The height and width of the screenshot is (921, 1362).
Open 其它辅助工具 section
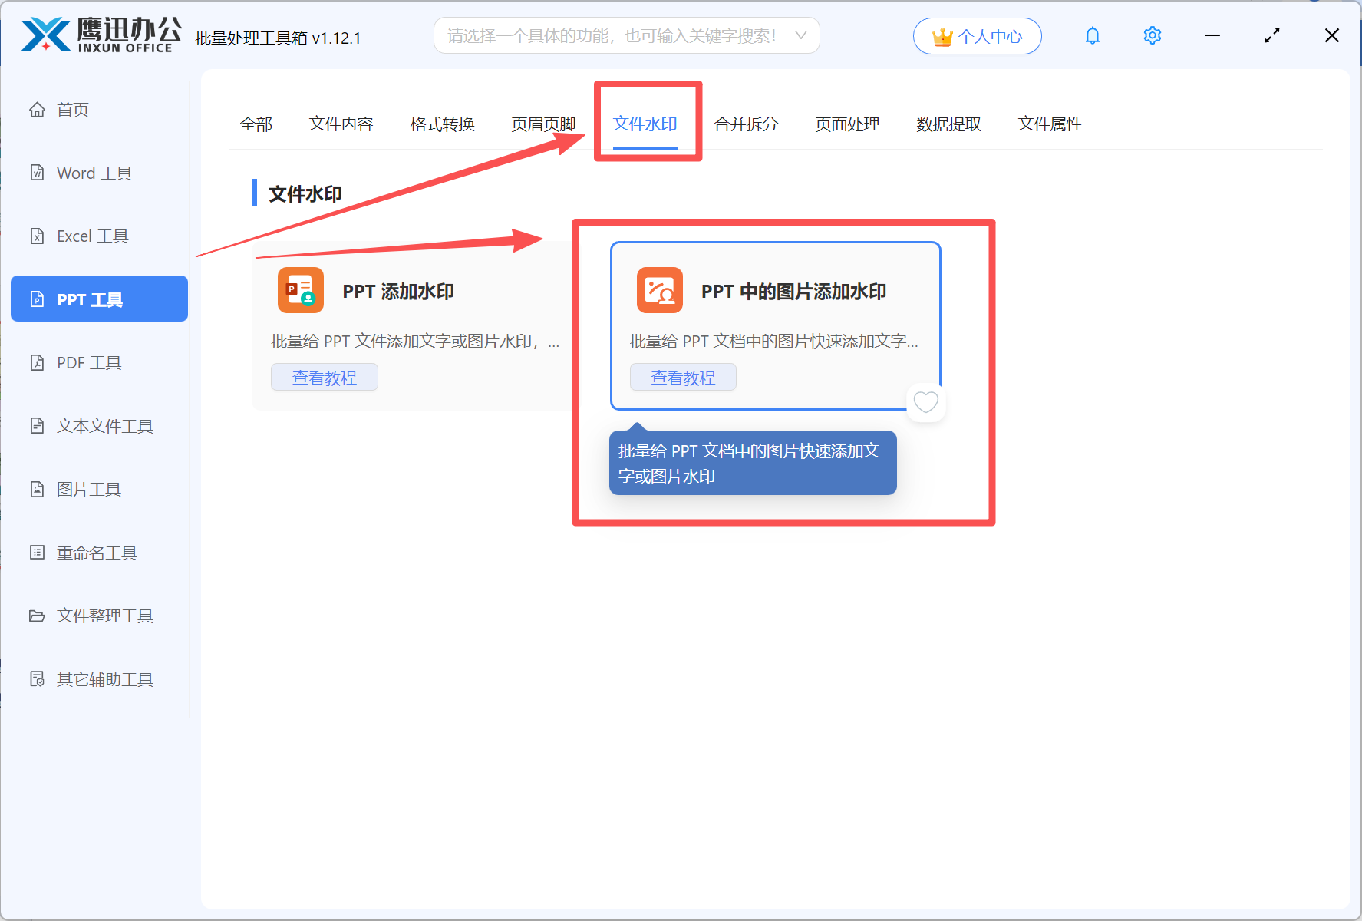pos(104,679)
